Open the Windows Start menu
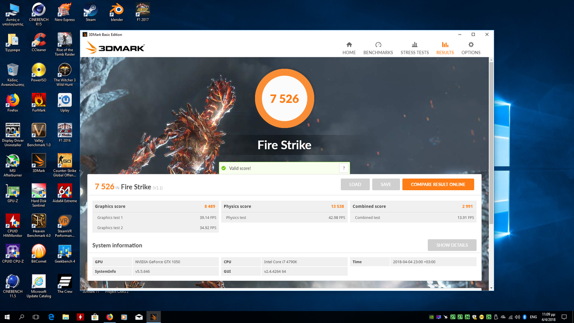Screen dimensions: 574x323 pyautogui.click(x=7, y=317)
